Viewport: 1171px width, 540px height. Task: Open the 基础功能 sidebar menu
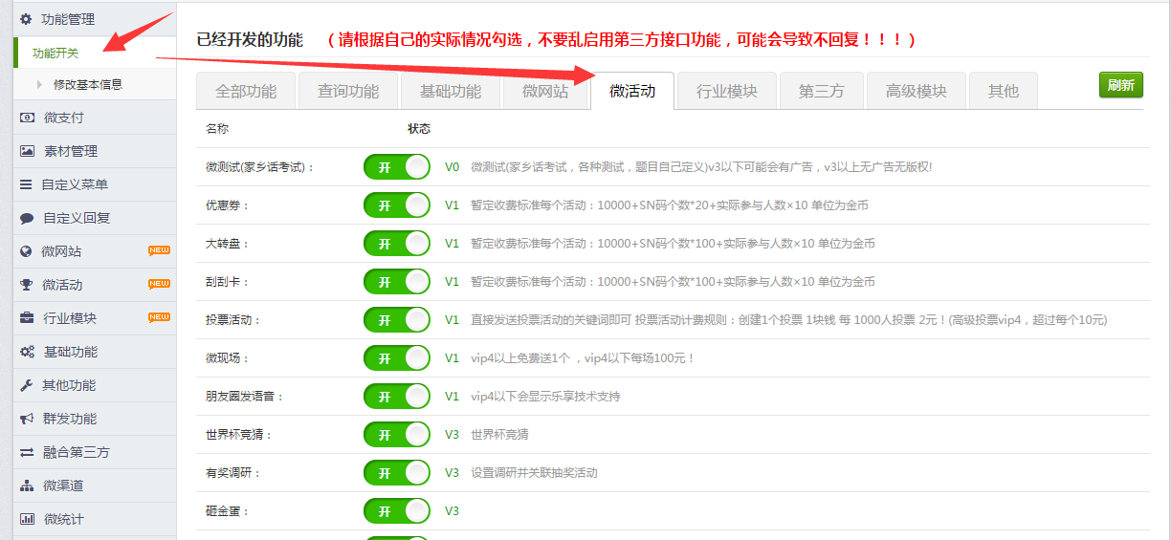click(70, 352)
